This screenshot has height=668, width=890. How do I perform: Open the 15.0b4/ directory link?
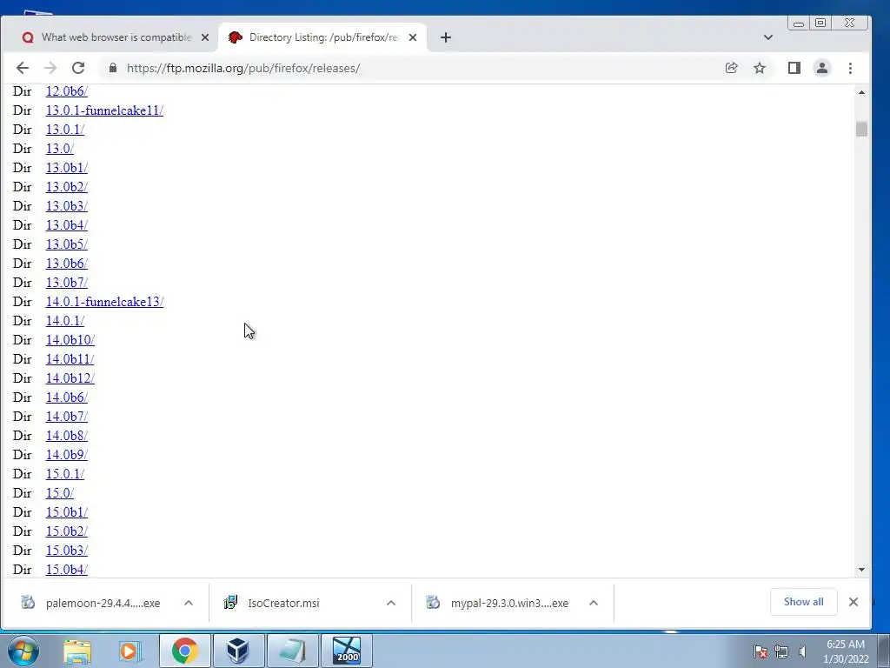pyautogui.click(x=66, y=569)
